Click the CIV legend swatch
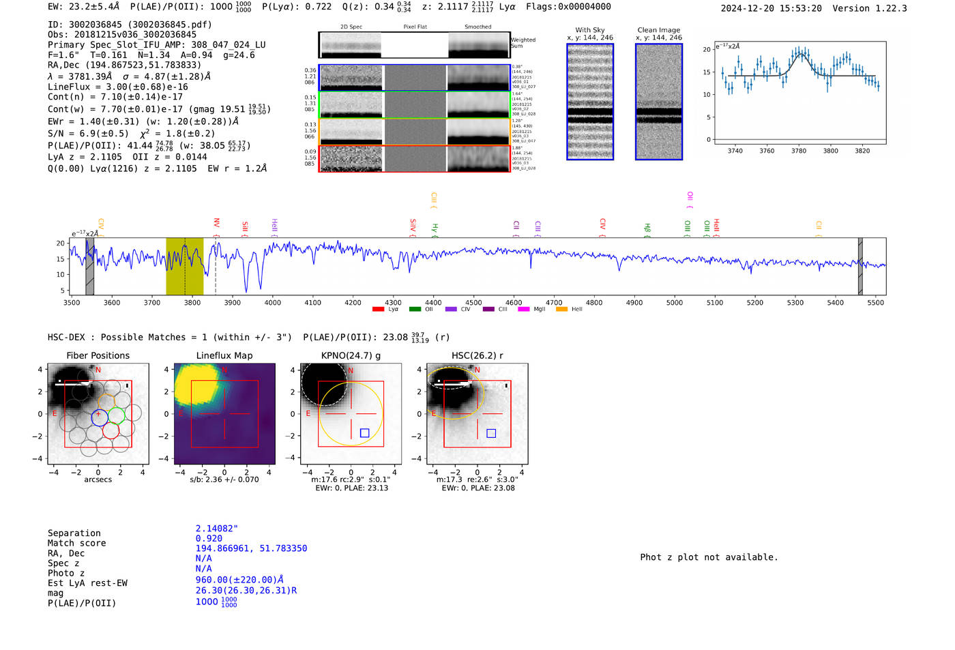The height and width of the screenshot is (650, 955). [x=451, y=309]
